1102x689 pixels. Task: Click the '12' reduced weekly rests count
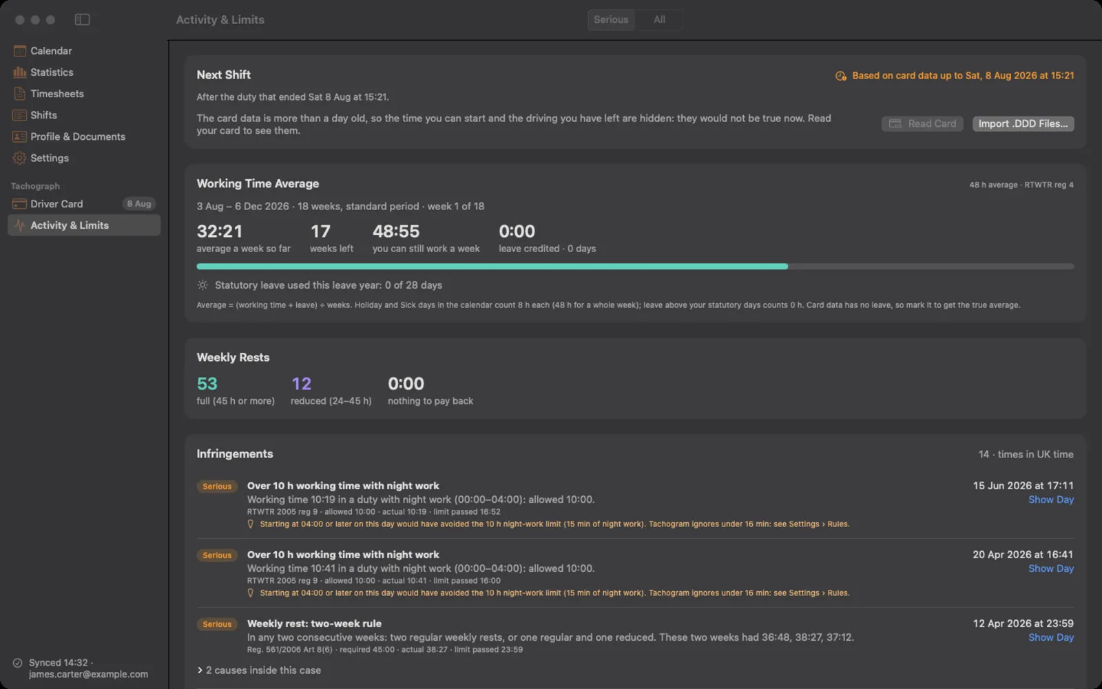pyautogui.click(x=302, y=384)
